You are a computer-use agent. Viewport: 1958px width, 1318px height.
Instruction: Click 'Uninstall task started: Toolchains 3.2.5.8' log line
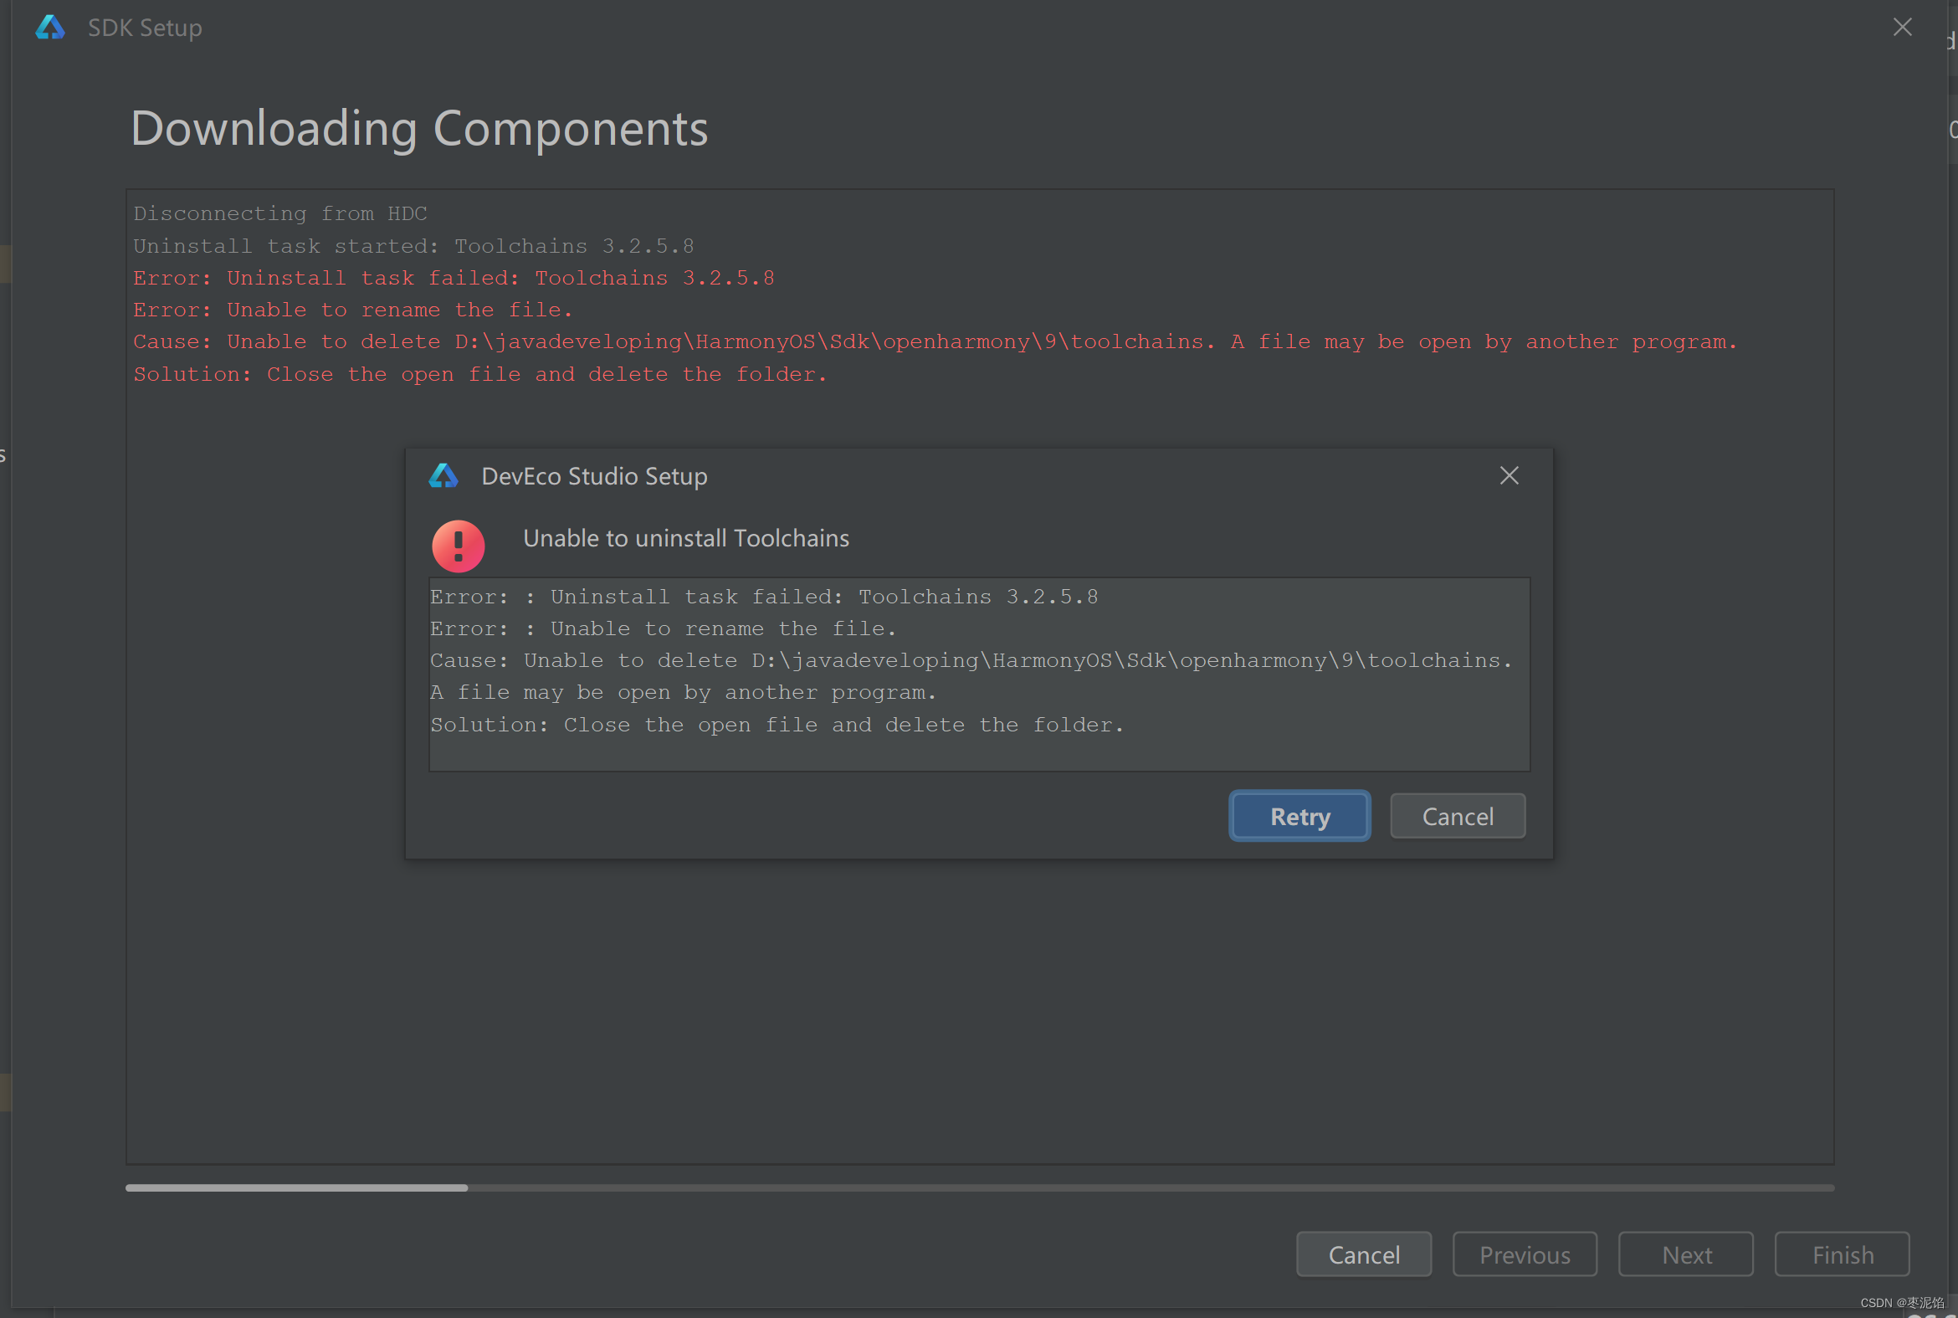point(413,246)
